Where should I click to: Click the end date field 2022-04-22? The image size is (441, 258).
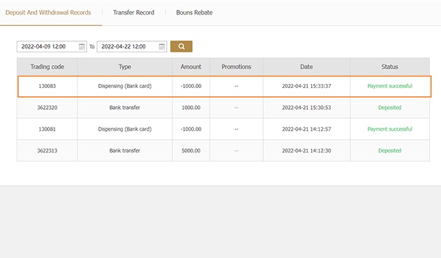coord(132,47)
